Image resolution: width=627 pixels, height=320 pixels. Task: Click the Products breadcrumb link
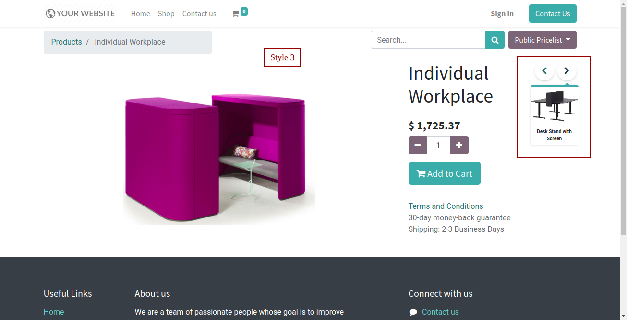click(66, 42)
